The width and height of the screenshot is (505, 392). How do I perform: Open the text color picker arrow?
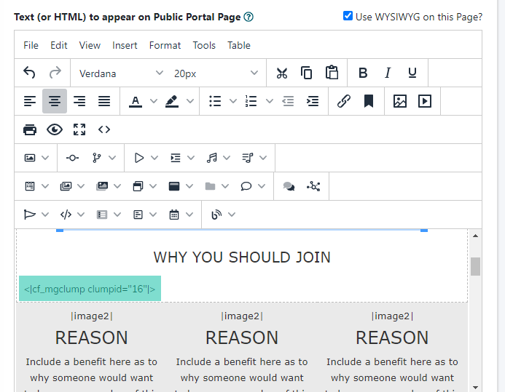click(154, 101)
